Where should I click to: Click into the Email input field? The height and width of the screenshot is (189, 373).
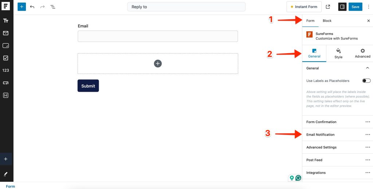(x=157, y=36)
